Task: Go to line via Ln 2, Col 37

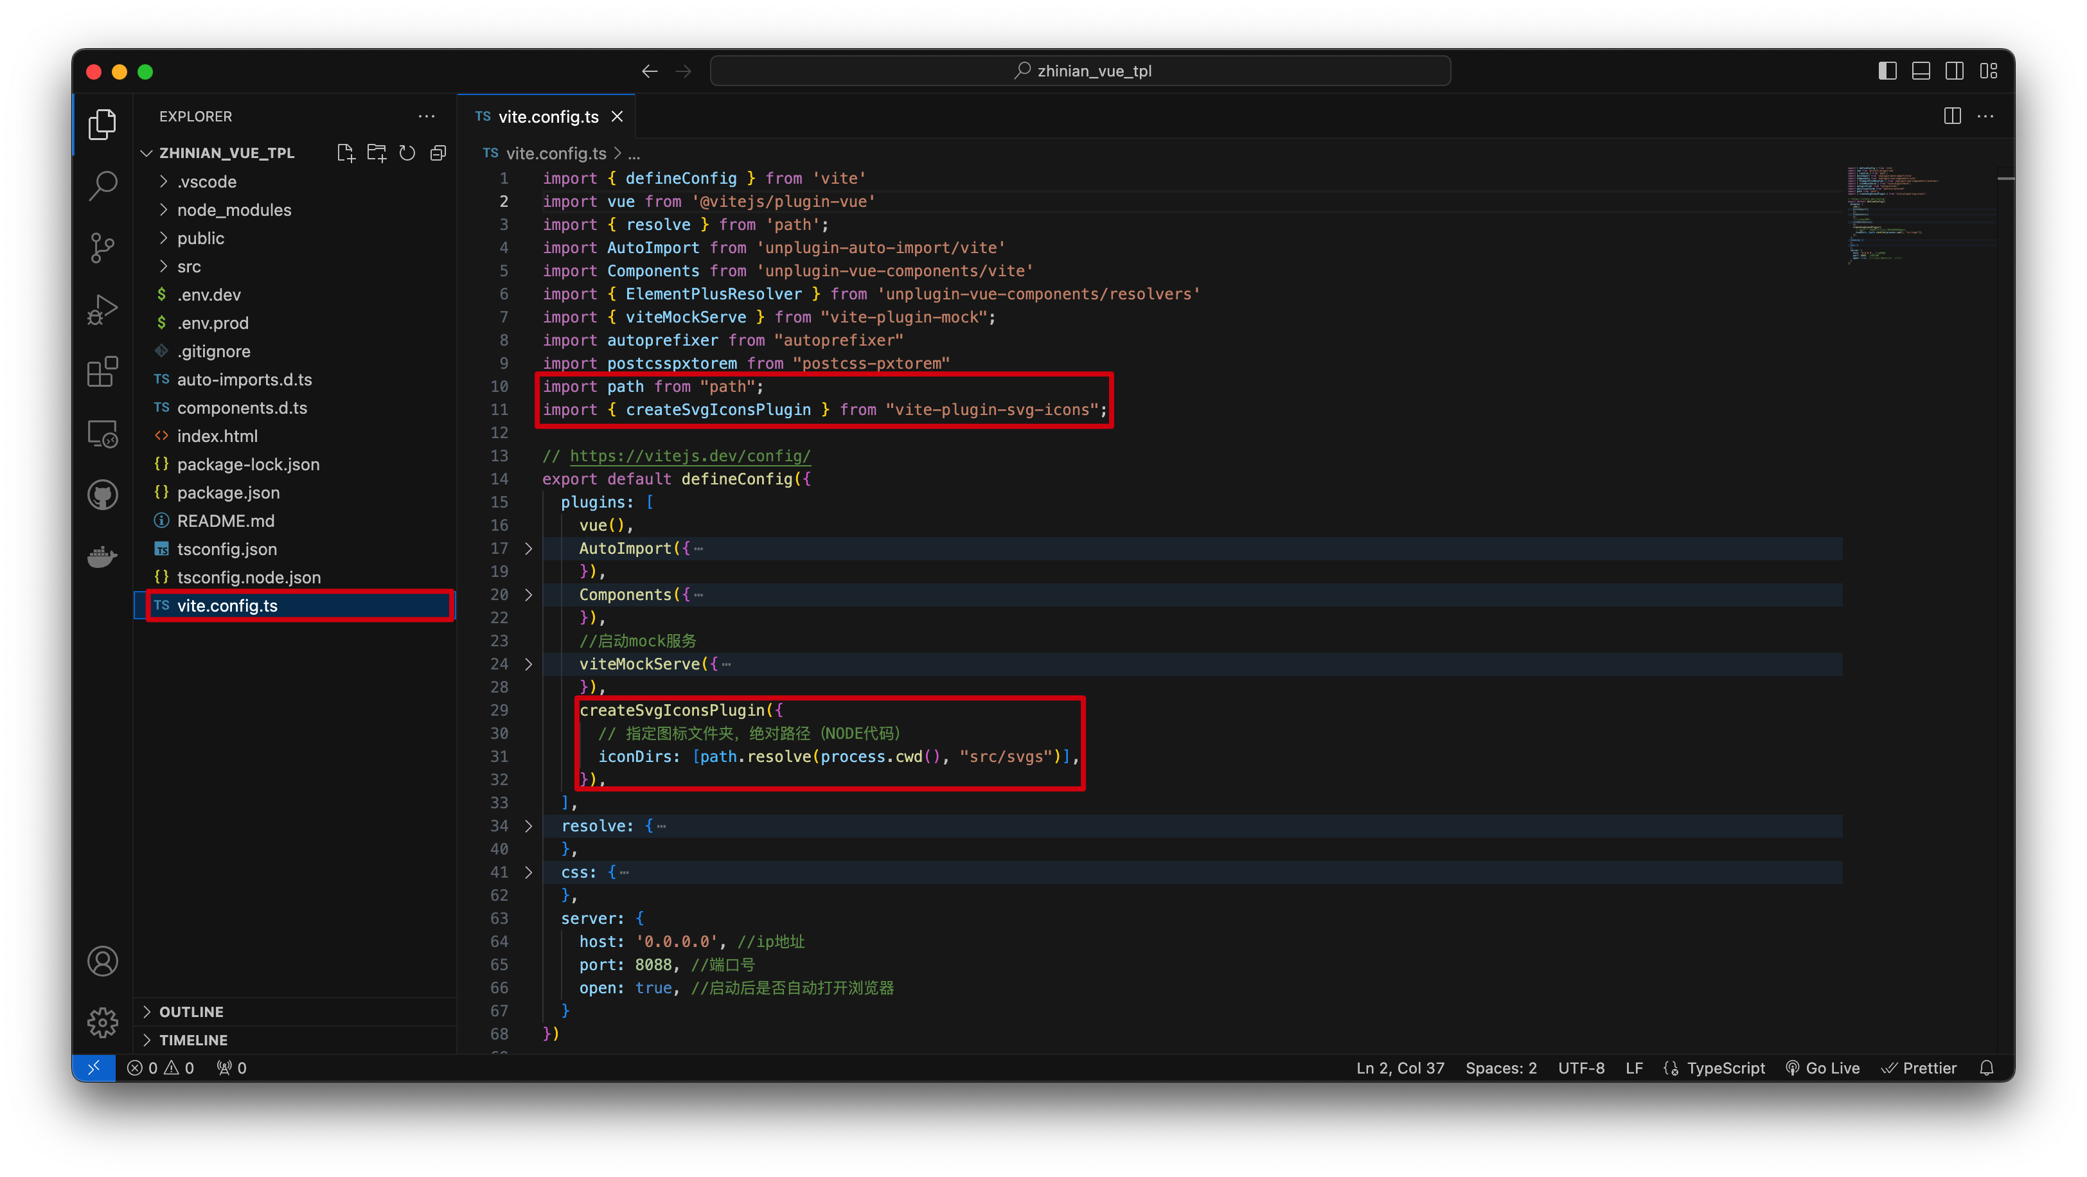Action: [x=1400, y=1068]
